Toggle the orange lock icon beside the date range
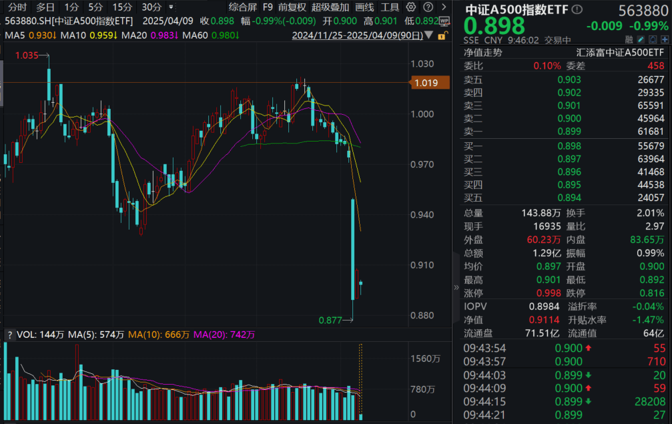This screenshot has height=424, width=672. 442,37
